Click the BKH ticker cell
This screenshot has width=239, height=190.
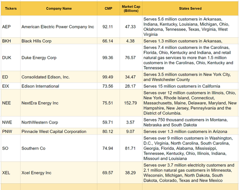coord(10,41)
